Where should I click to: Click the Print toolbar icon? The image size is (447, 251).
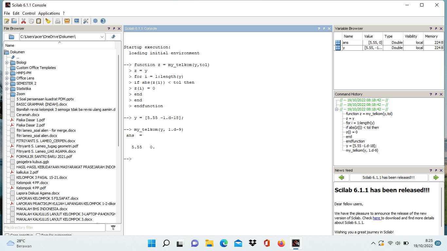tap(58, 21)
